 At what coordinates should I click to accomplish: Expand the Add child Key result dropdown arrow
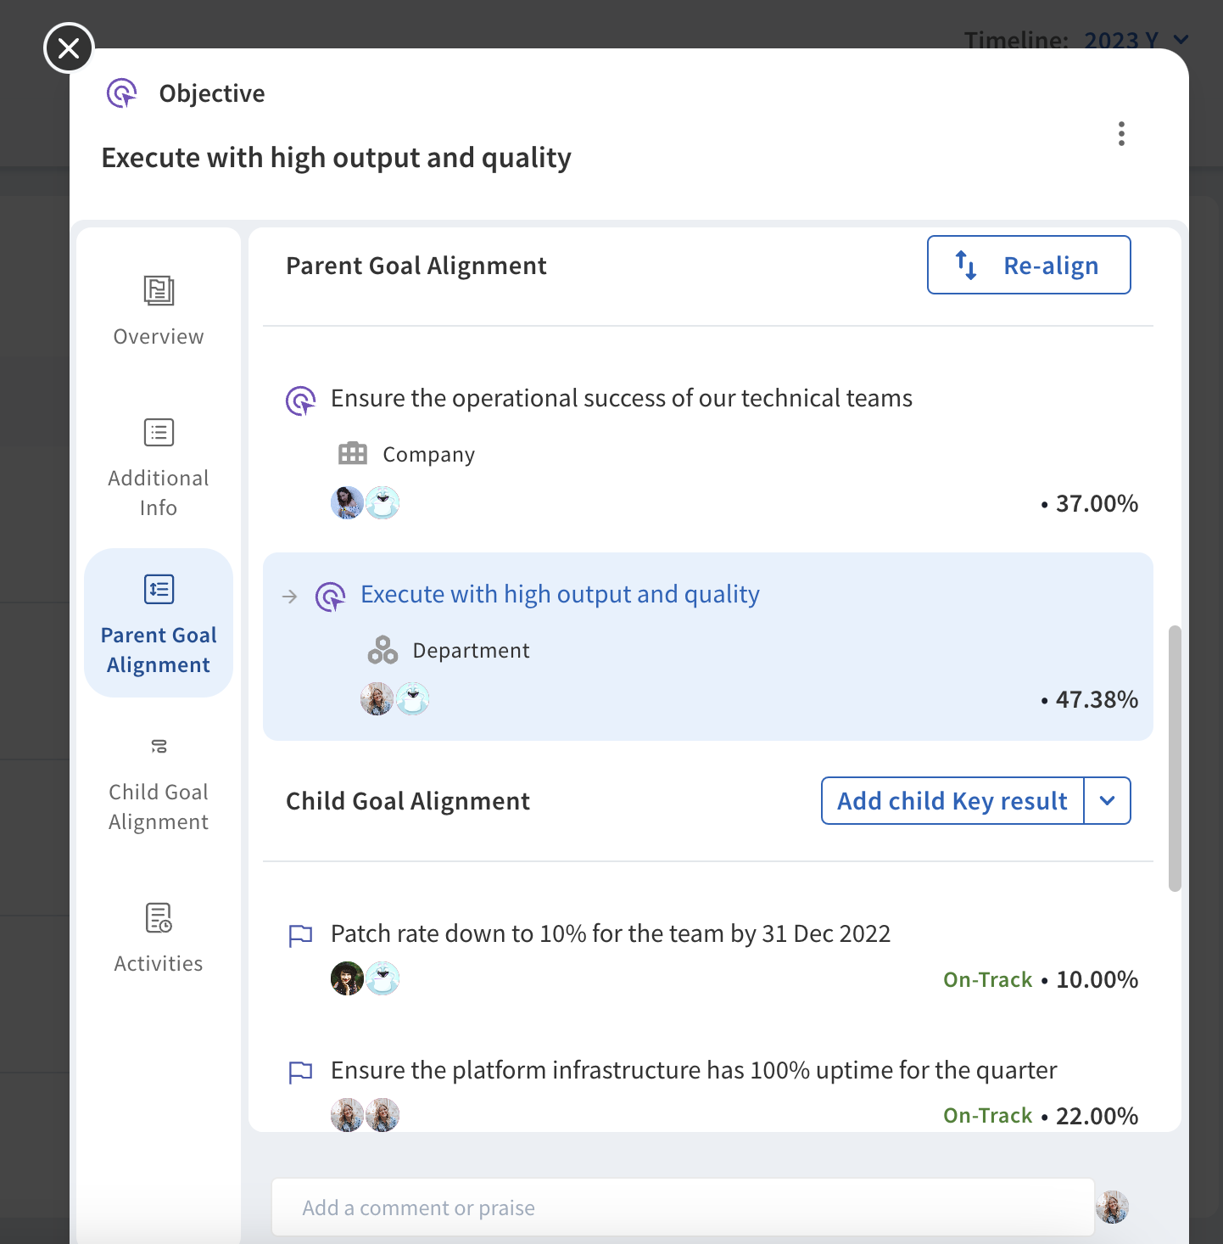pos(1107,801)
